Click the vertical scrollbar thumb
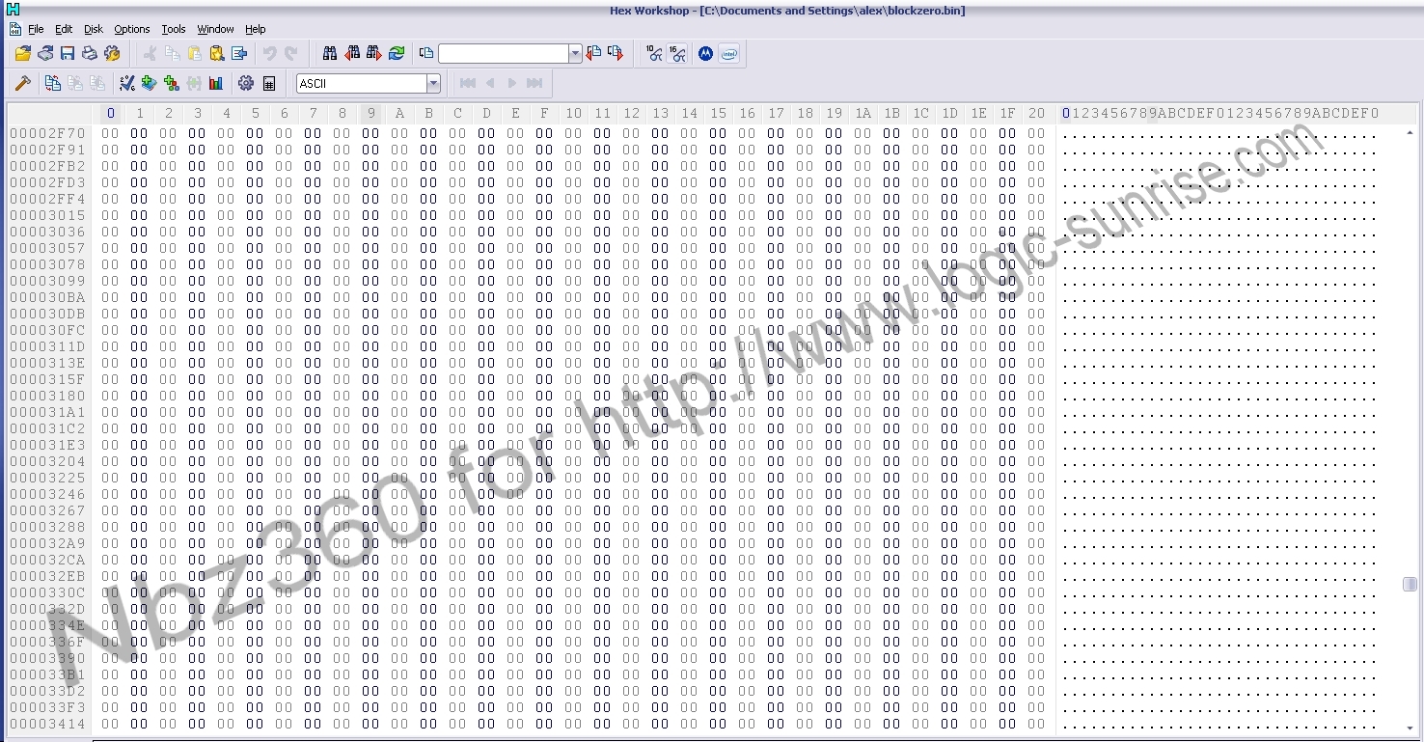This screenshot has width=1424, height=742. [x=1410, y=584]
